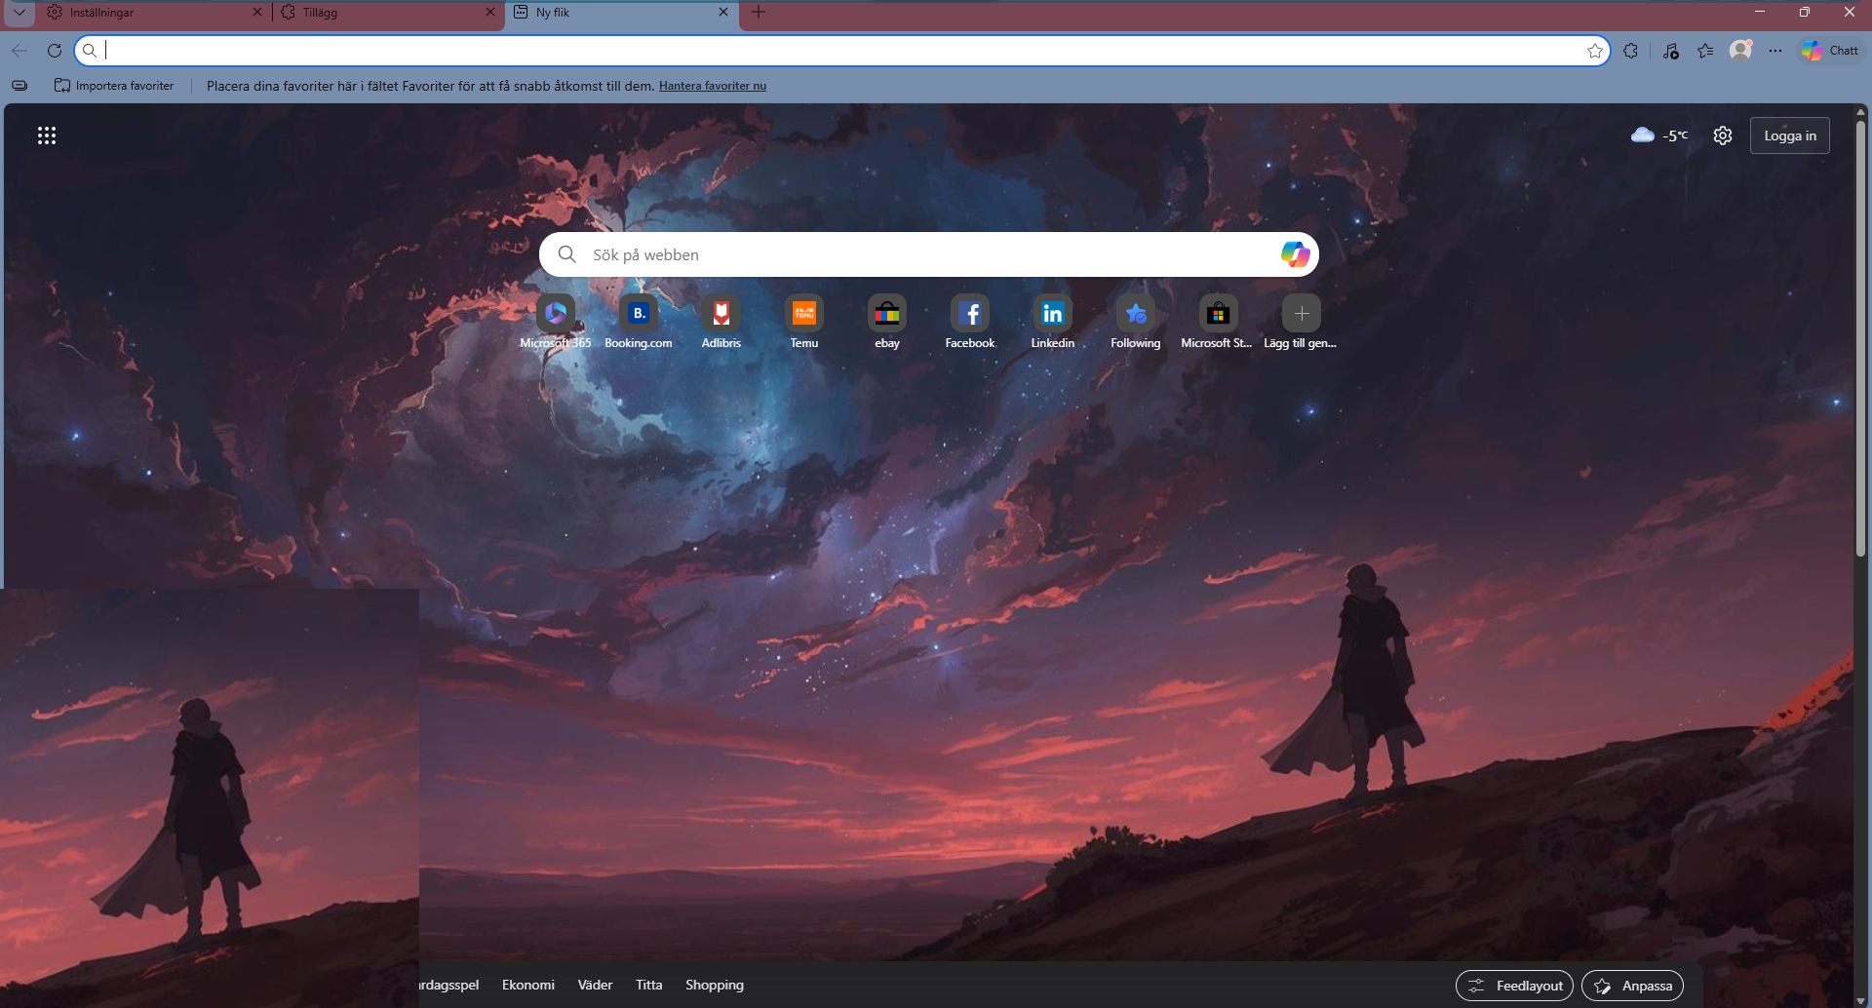Click the Copilot icon in search box
This screenshot has width=1872, height=1008.
click(x=1295, y=254)
